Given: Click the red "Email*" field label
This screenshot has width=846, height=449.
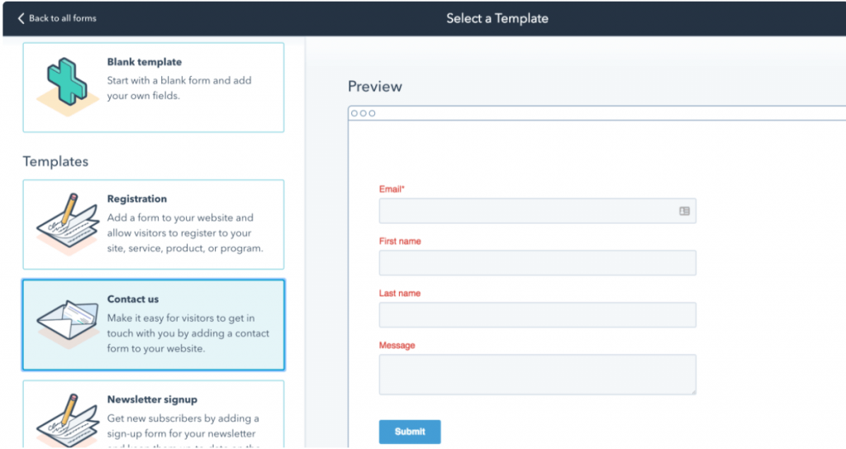Looking at the screenshot, I should point(392,189).
